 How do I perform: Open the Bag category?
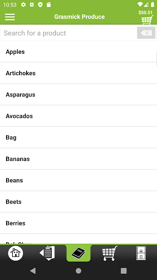pyautogui.click(x=78, y=137)
